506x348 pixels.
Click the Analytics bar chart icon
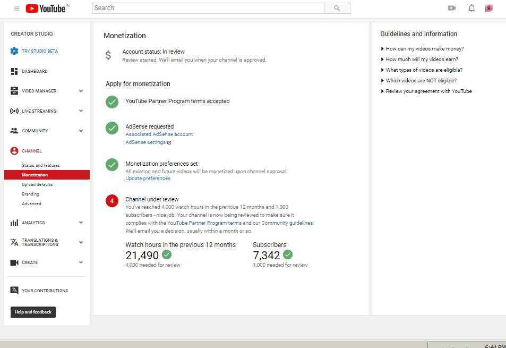(14, 223)
